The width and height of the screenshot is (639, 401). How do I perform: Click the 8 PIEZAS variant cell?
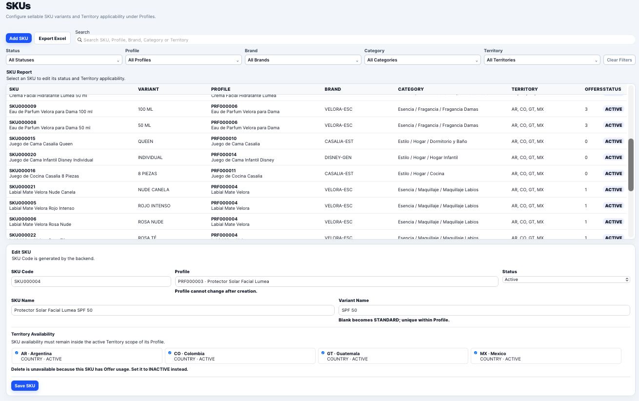click(x=147, y=174)
